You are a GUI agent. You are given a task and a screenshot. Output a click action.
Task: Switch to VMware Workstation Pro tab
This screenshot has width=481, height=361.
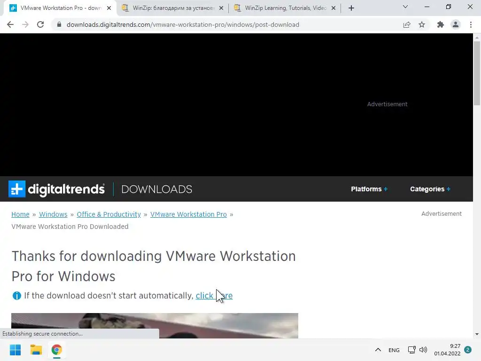point(60,8)
